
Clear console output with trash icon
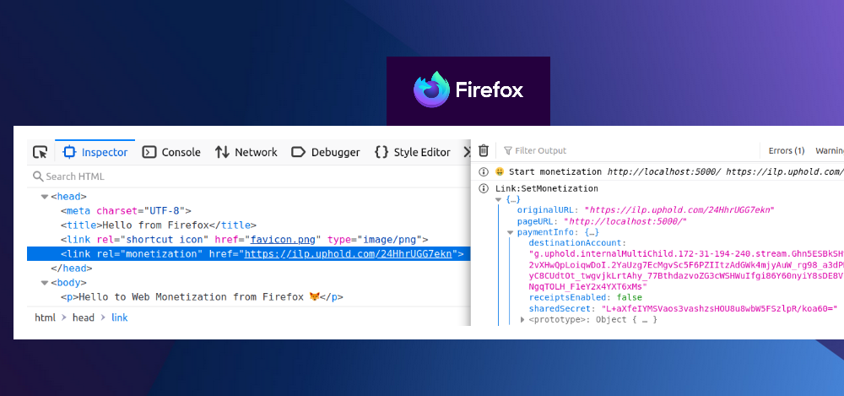(484, 150)
